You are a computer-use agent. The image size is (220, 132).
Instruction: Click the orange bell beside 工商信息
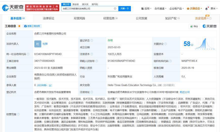pos(19,26)
